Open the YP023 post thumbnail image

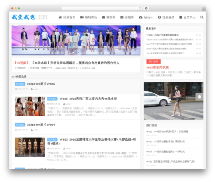pos(30,147)
